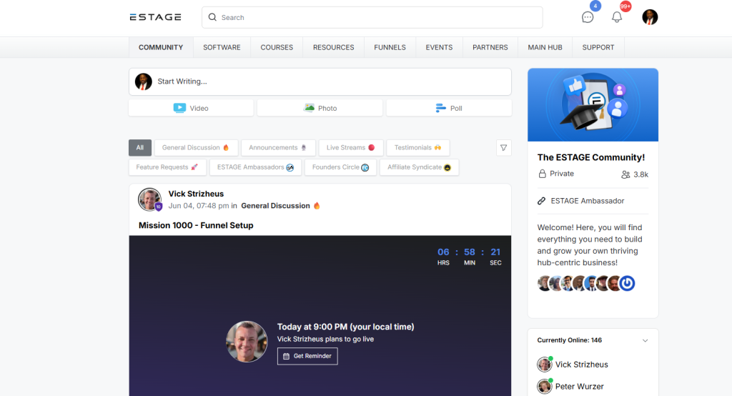Filter posts by Feature Requests
The height and width of the screenshot is (396, 732).
167,167
